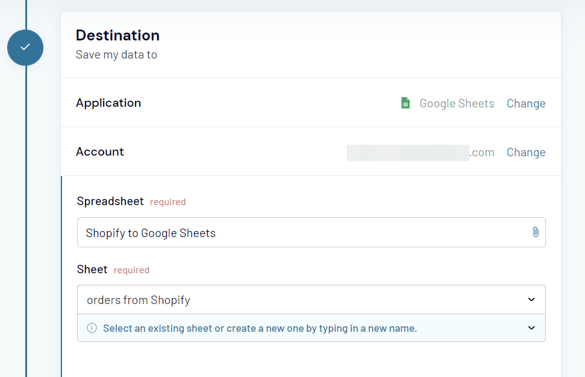Screen dimensions: 585x377
Task: Select the attachment icon beside Shopify to Google Sheets
Action: pyautogui.click(x=535, y=232)
